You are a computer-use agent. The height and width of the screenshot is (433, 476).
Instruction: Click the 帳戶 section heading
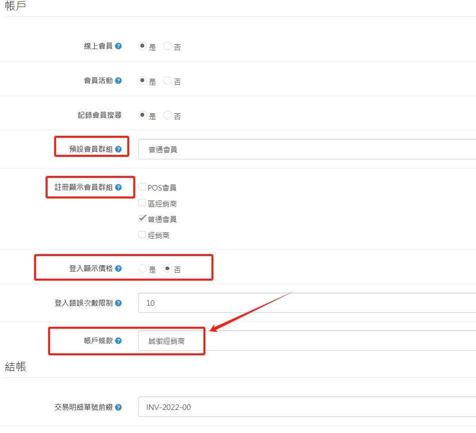16,6
